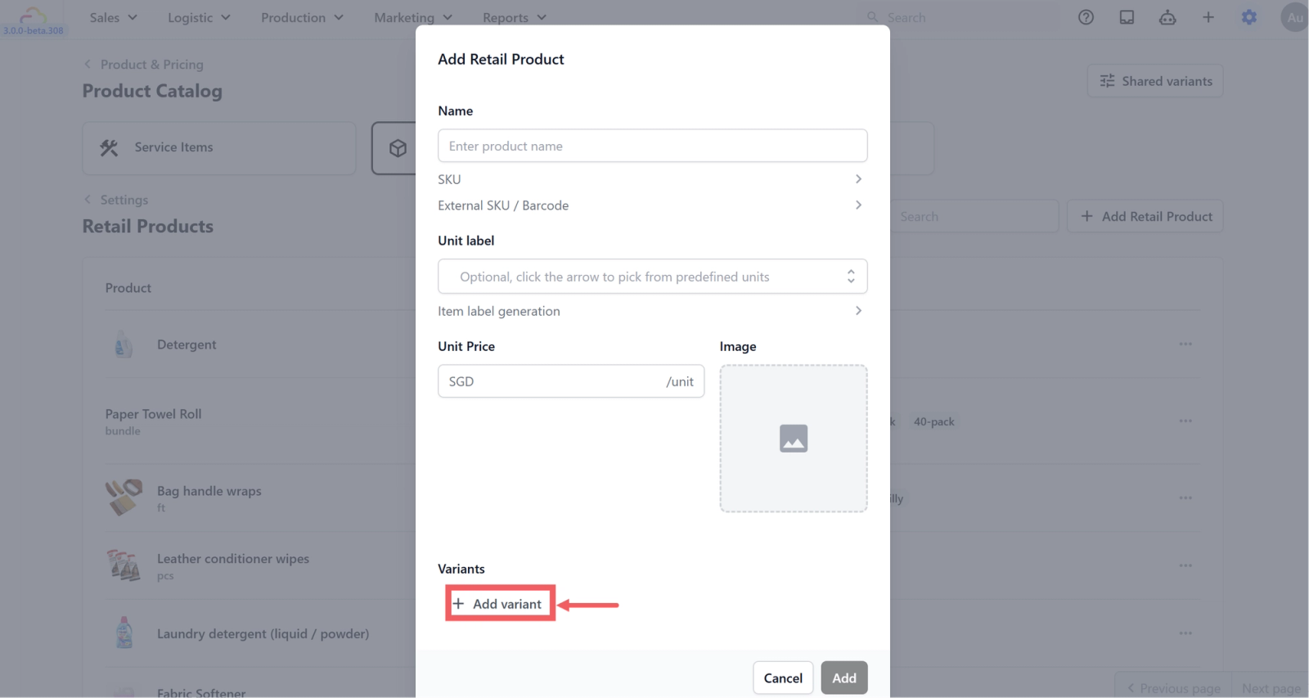
Task: Open the help question mark icon
Action: pos(1086,17)
